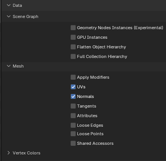Screen dimensions: 166x161
Task: Disable UVs export checkbox
Action: [x=73, y=87]
